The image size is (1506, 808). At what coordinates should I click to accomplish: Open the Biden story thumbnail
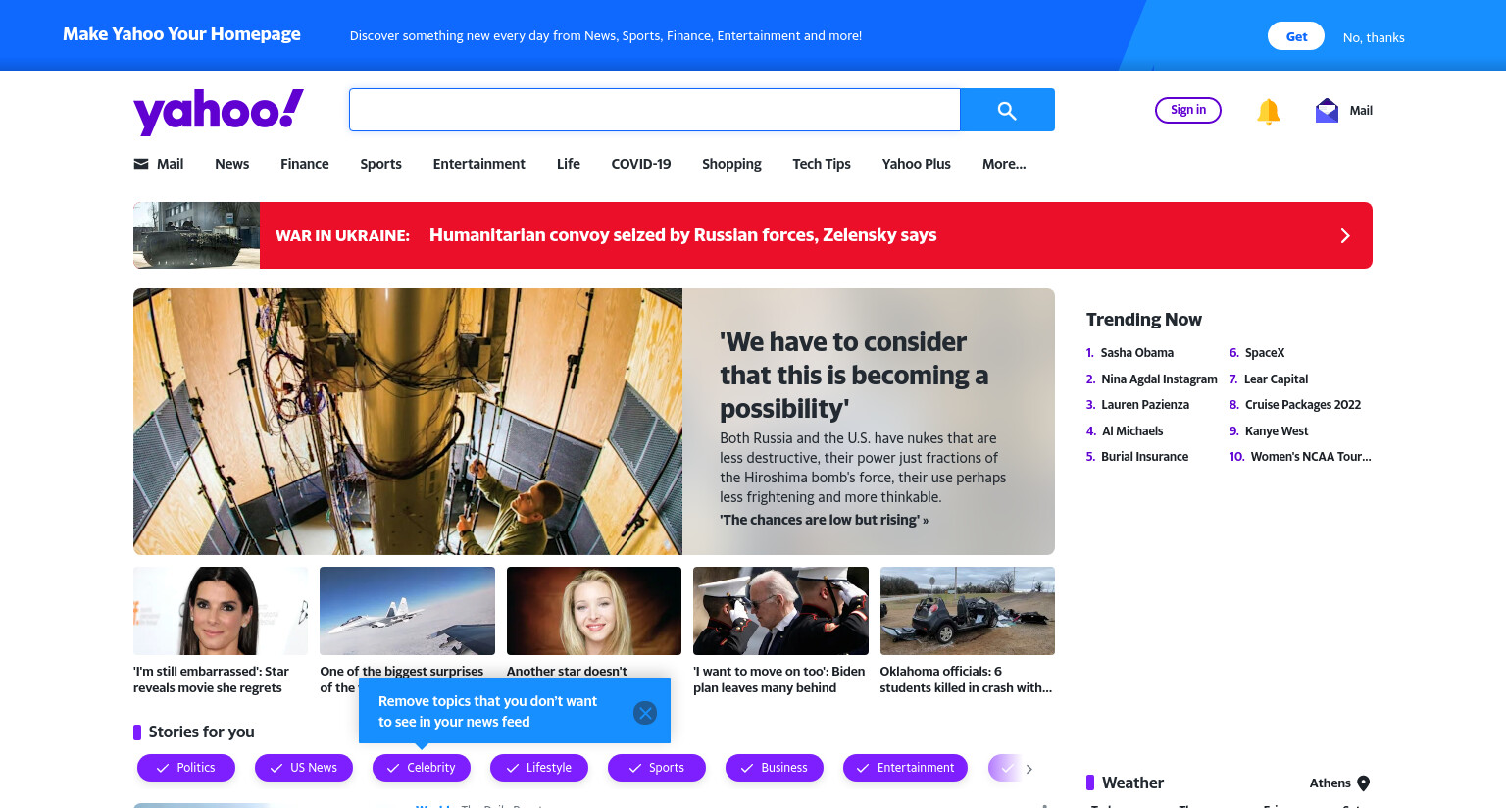pyautogui.click(x=780, y=611)
